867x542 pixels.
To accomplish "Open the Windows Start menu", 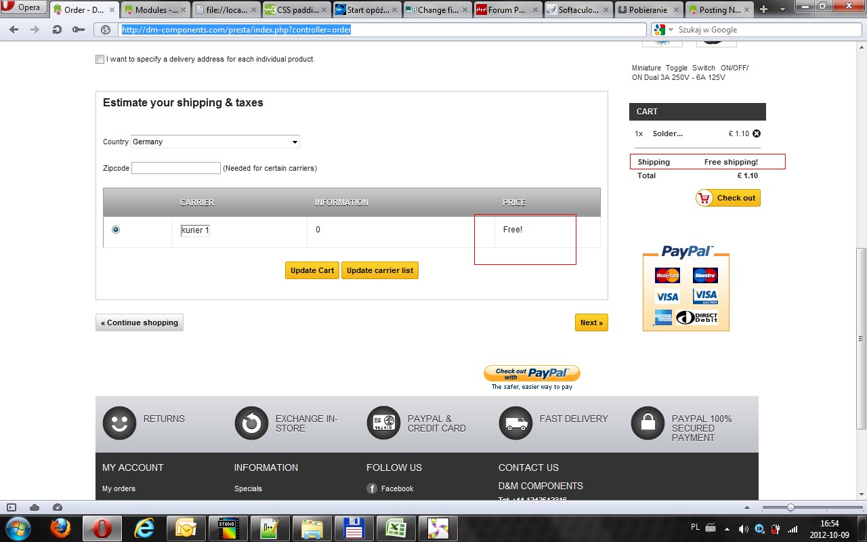I will pyautogui.click(x=18, y=528).
